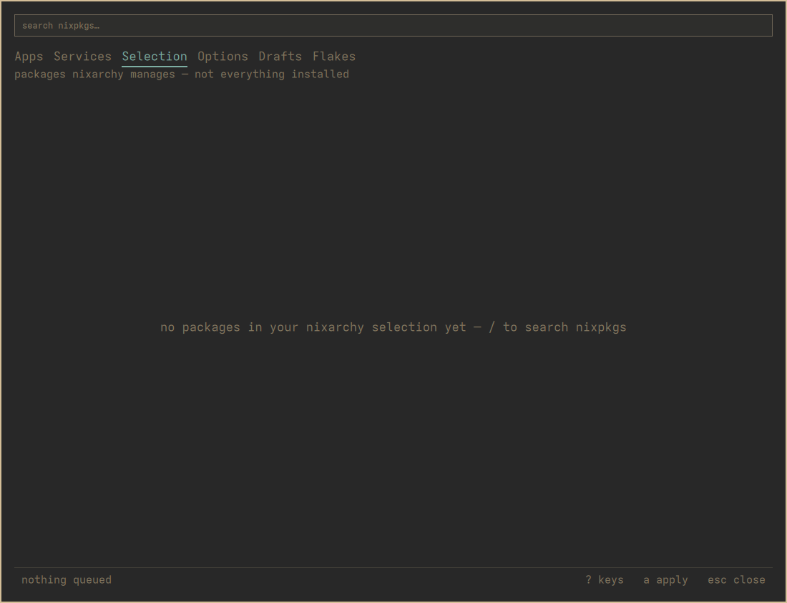Switch to the Apps tab

click(29, 57)
